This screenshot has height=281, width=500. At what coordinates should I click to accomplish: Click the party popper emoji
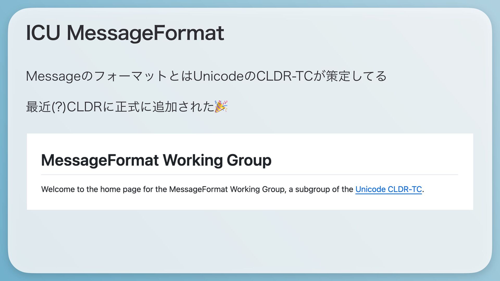[221, 106]
